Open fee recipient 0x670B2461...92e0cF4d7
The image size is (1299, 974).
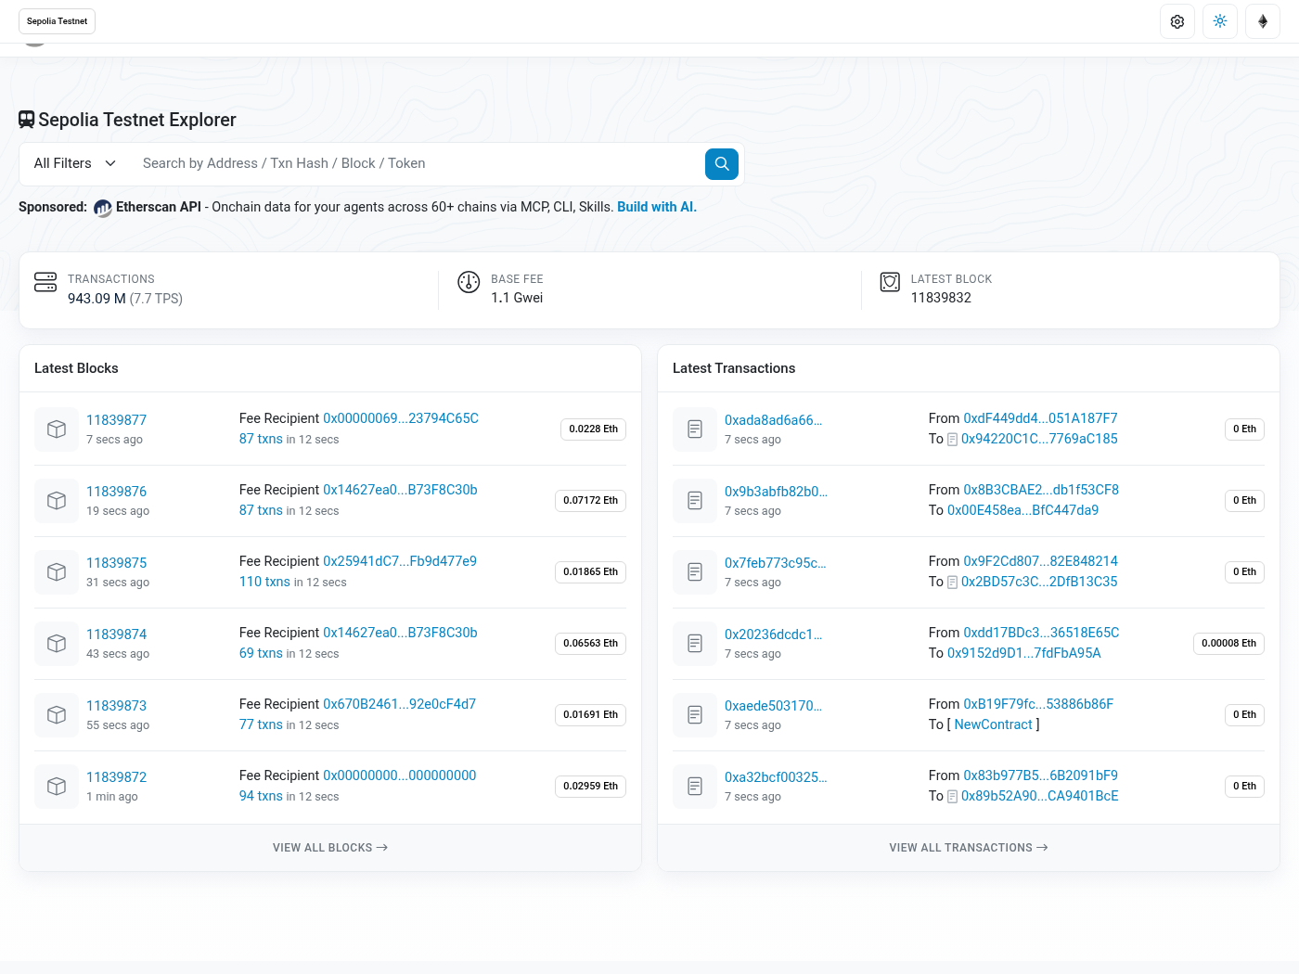(x=399, y=704)
